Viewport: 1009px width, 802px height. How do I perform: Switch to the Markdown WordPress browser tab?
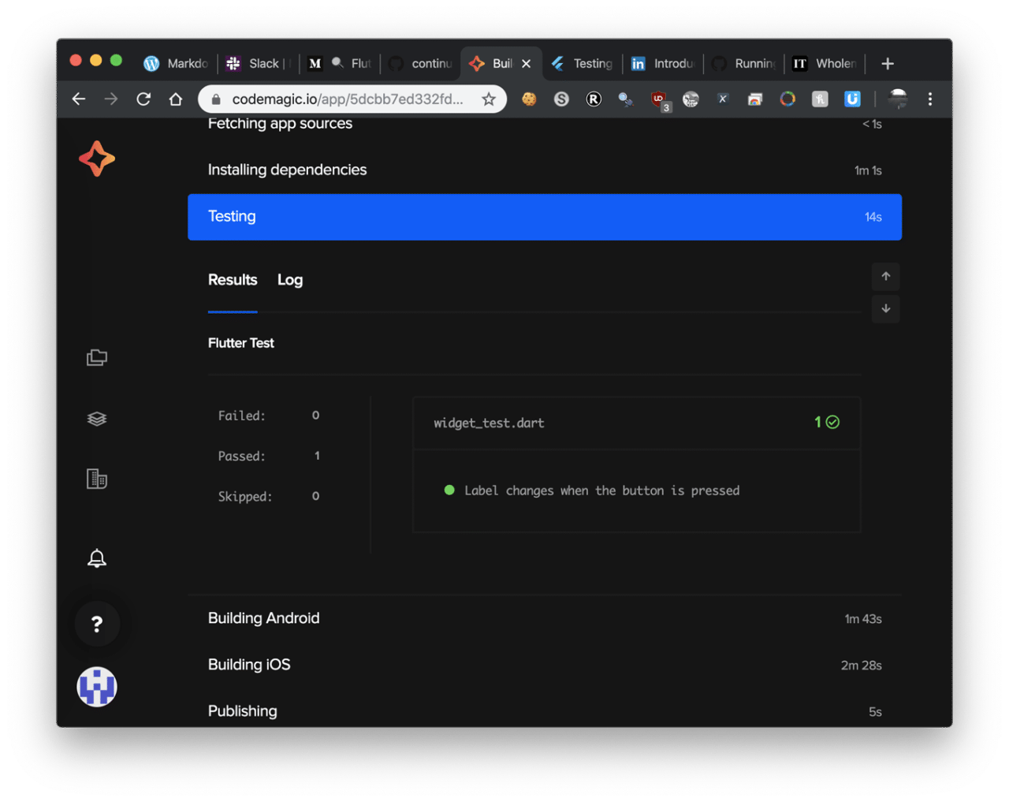coord(176,63)
